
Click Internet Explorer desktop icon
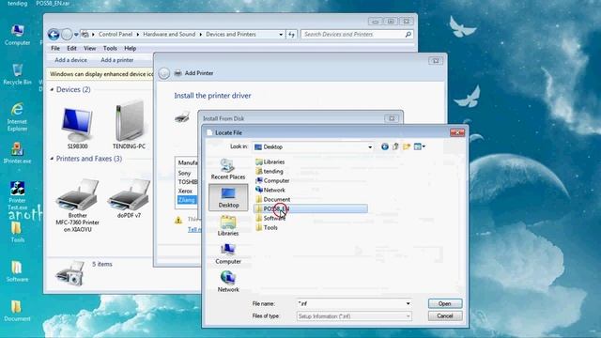tap(17, 116)
